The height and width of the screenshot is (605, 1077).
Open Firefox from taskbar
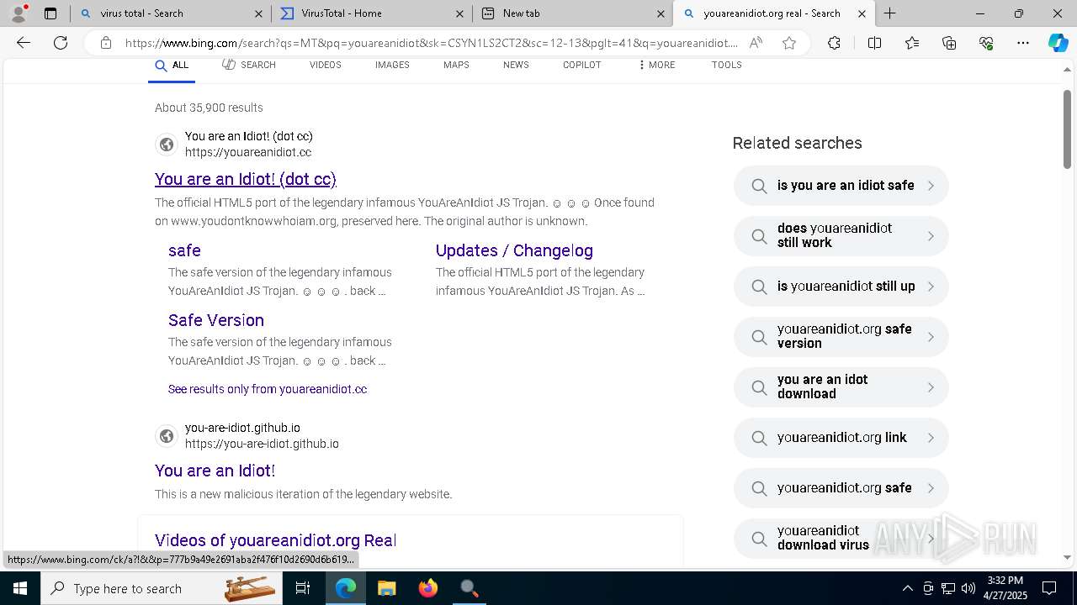click(x=427, y=588)
